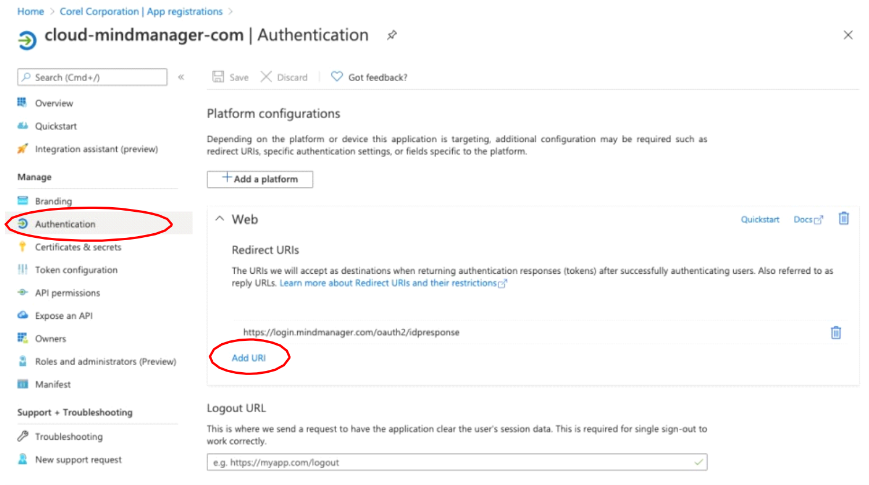Open the Overview page

coord(54,103)
